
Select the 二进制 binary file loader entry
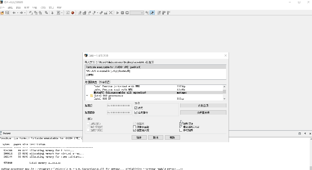[155, 75]
